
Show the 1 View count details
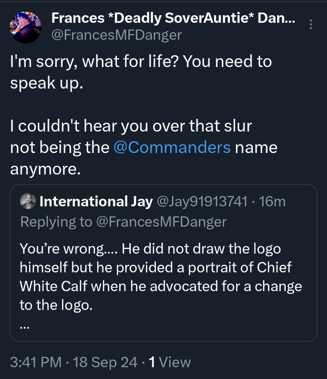click(170, 362)
